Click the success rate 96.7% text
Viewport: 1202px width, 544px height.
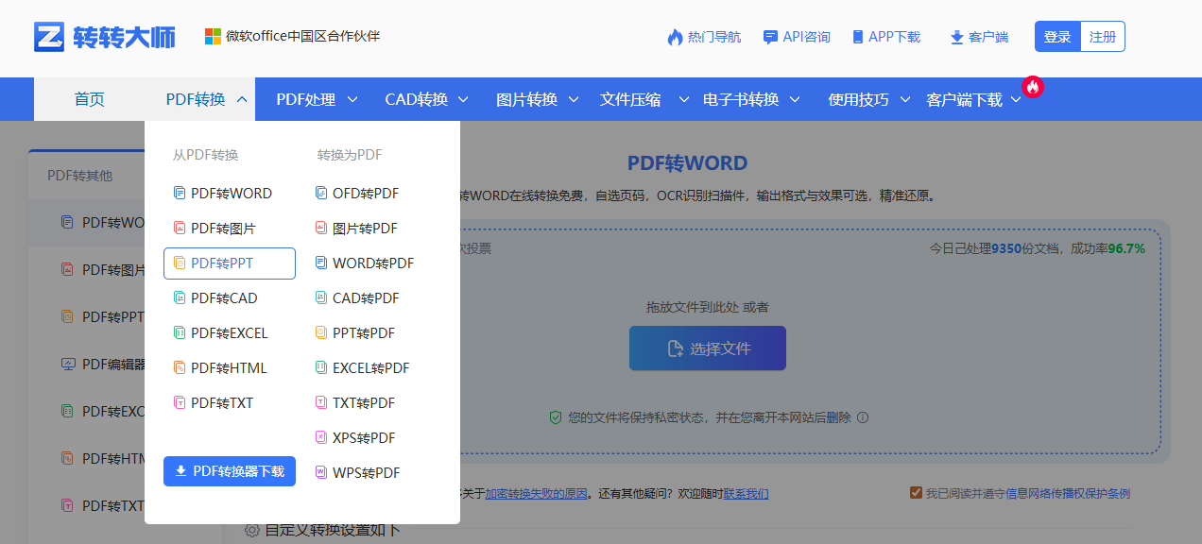click(1126, 248)
